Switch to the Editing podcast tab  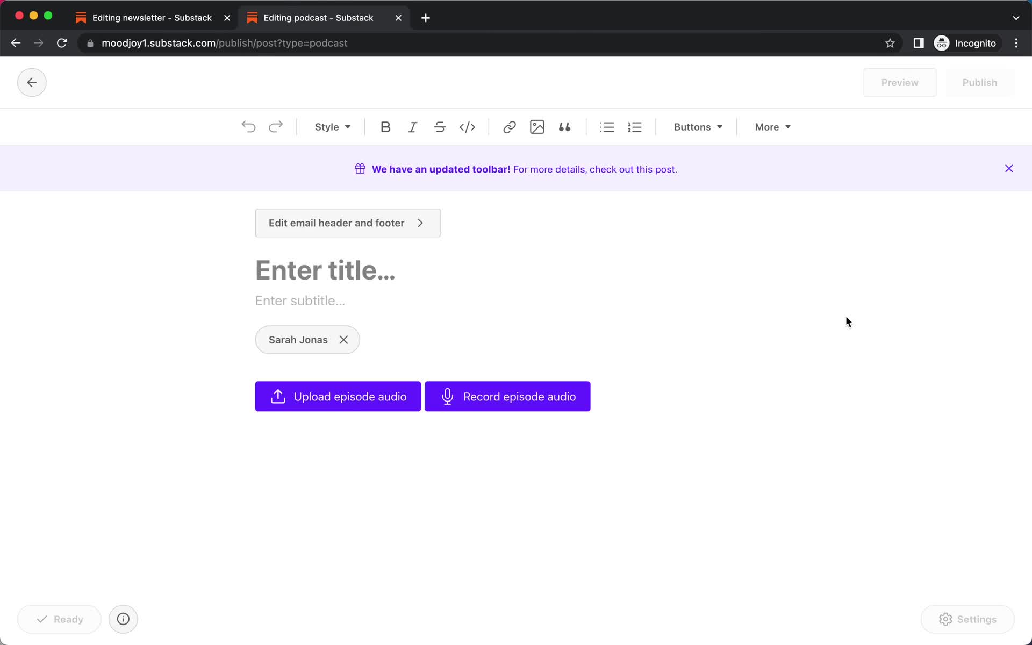coord(318,17)
